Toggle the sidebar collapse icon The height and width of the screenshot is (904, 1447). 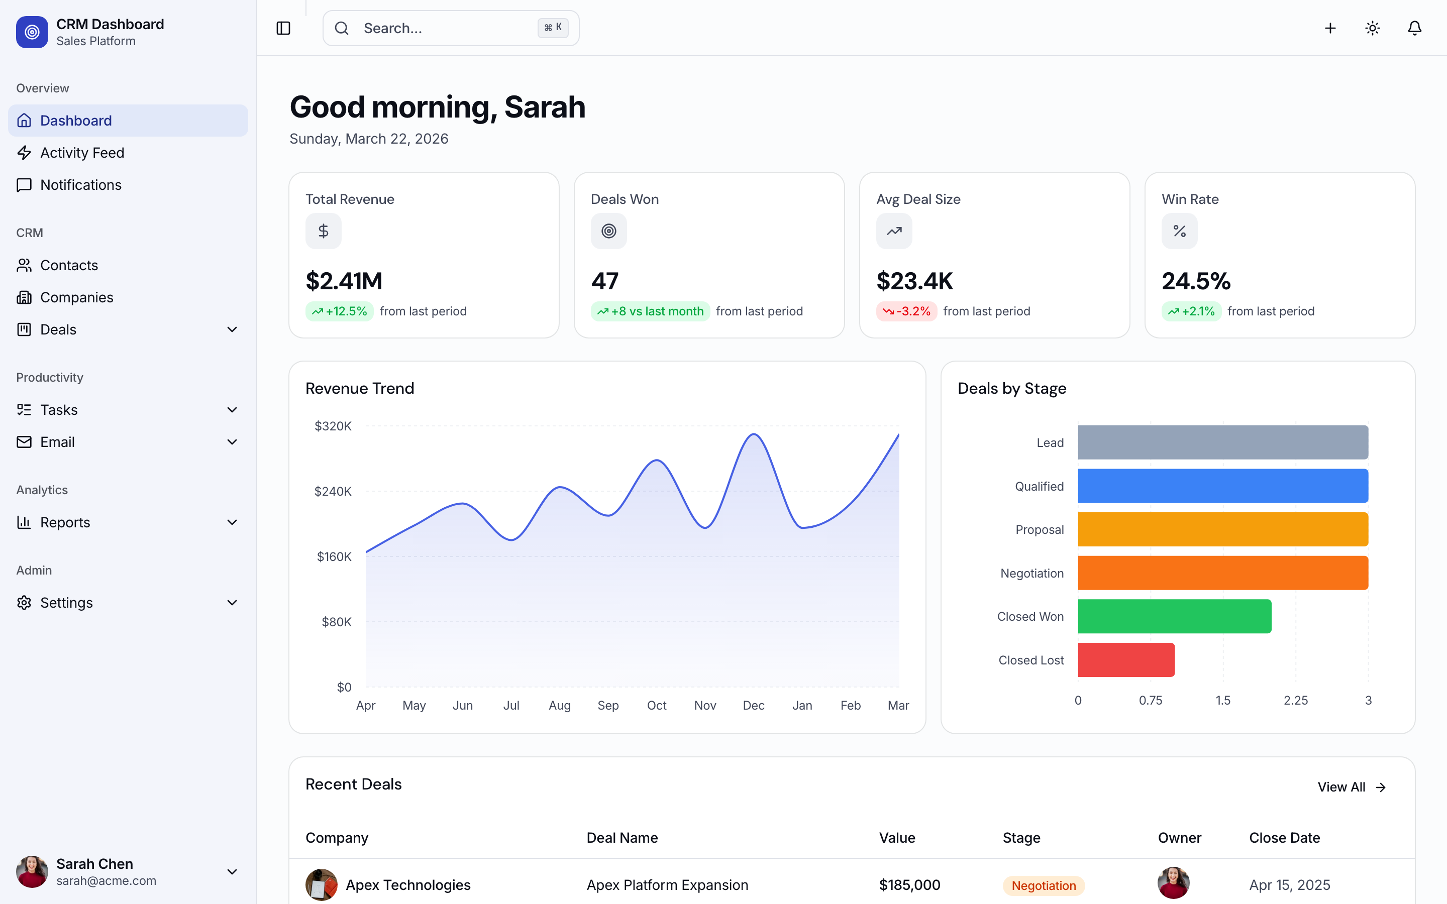283,28
